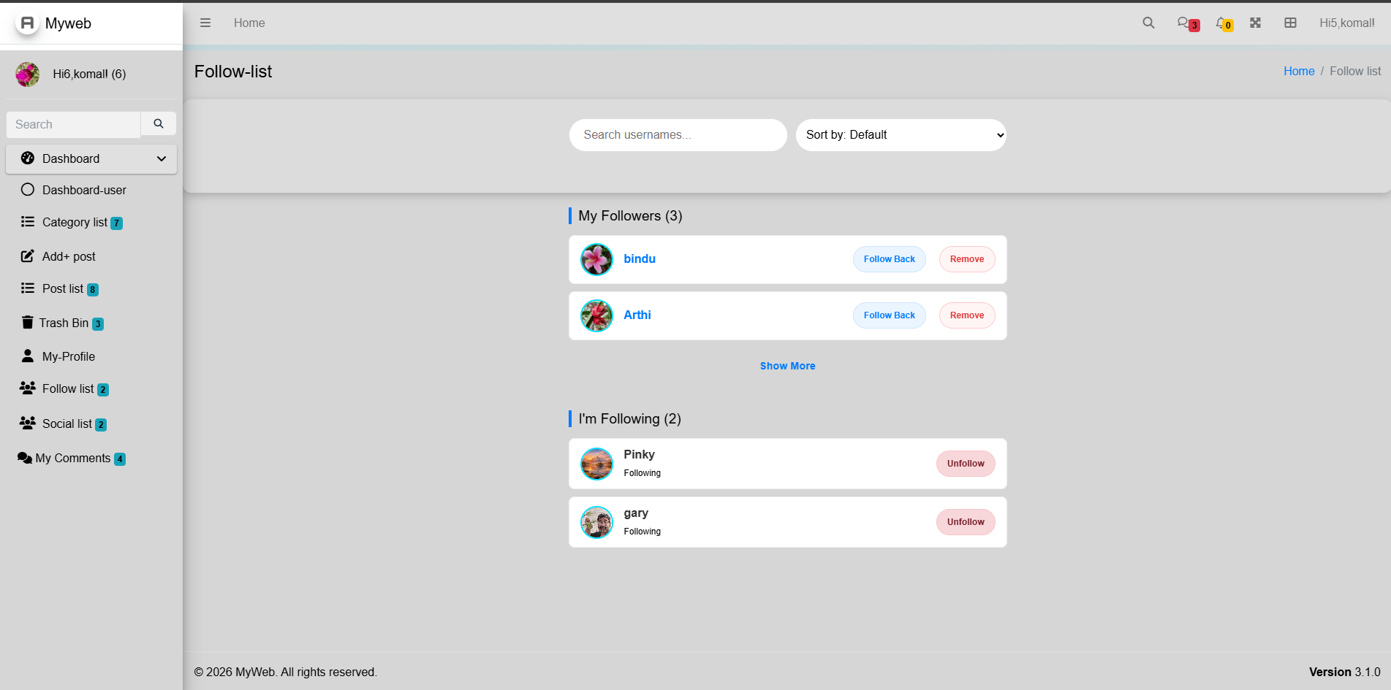Click the Follow list people icon
The width and height of the screenshot is (1391, 690).
[x=28, y=388]
